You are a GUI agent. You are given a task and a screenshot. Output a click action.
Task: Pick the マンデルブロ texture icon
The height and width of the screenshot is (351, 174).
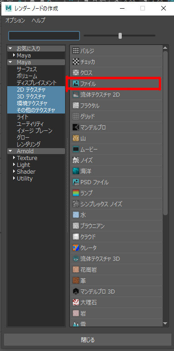click(x=76, y=128)
